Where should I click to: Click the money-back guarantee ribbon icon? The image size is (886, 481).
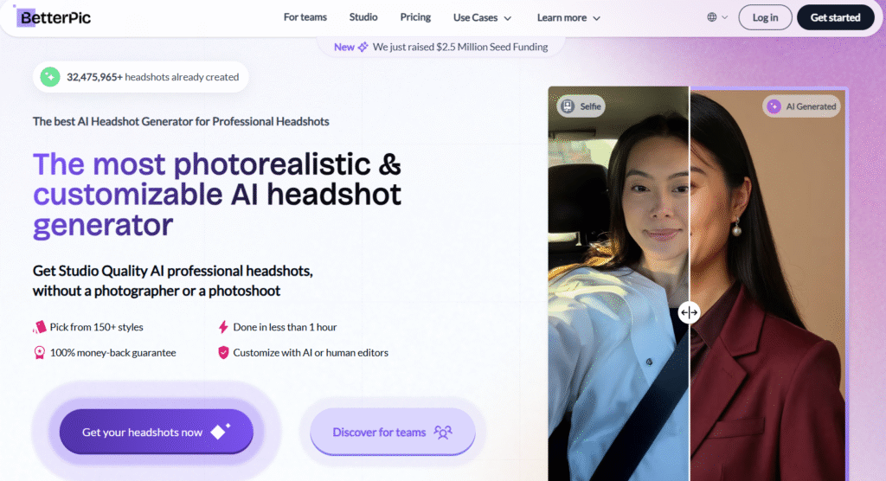tap(39, 353)
